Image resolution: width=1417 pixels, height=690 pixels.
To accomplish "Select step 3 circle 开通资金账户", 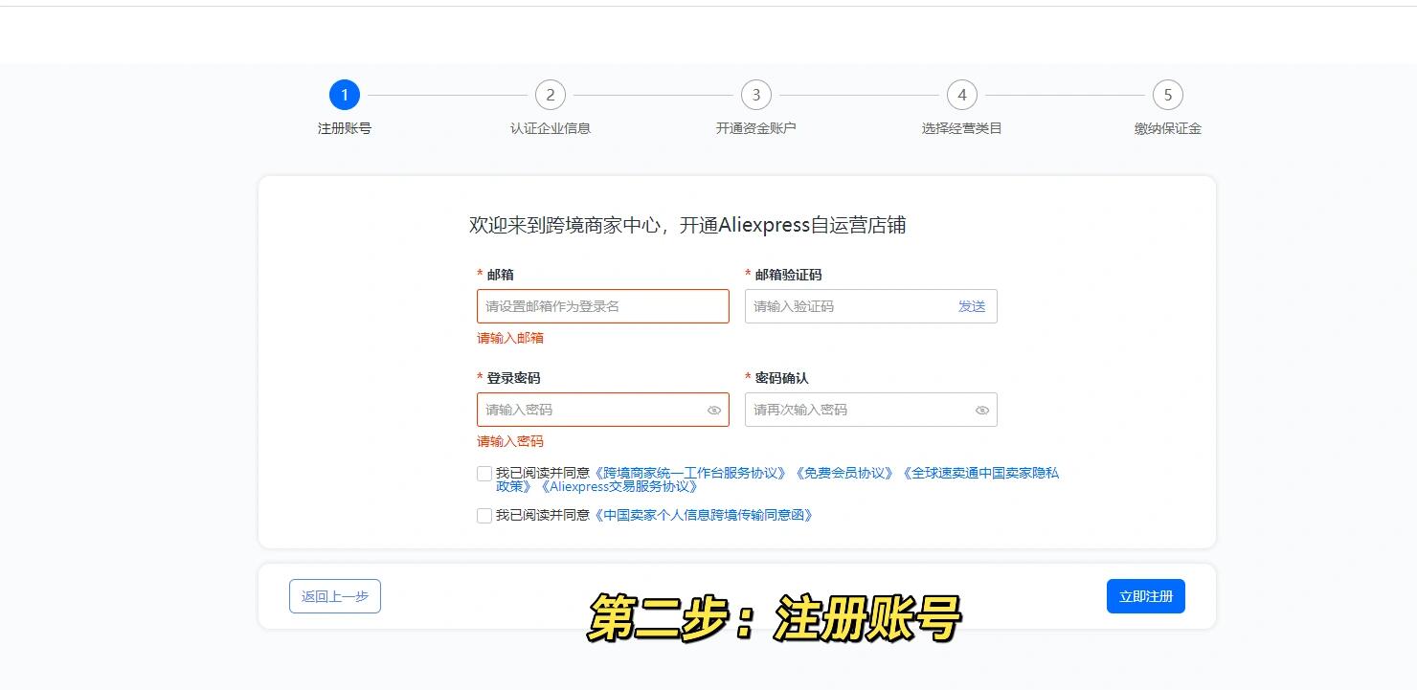I will click(756, 95).
